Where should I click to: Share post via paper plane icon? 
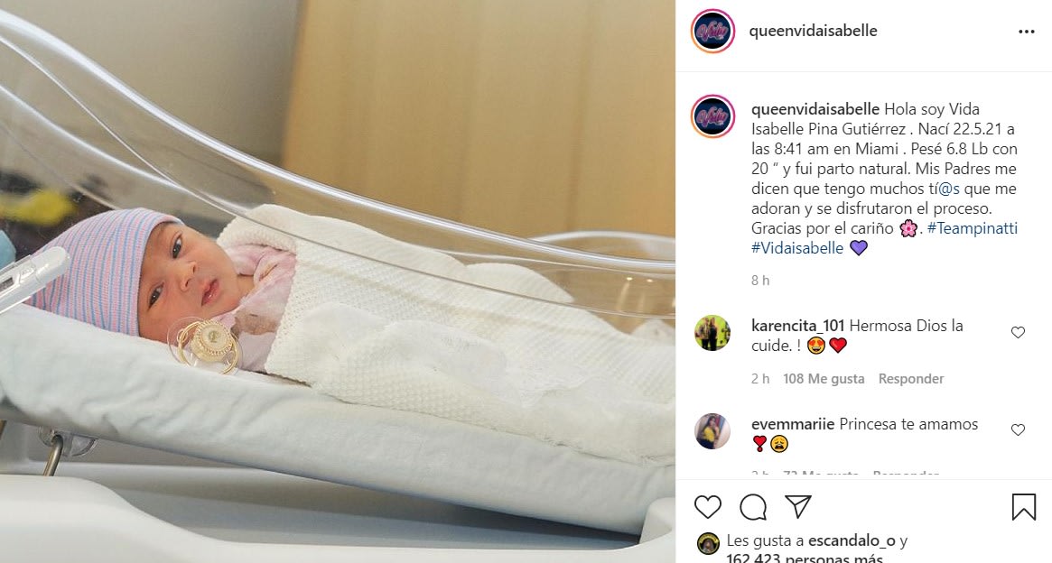click(798, 507)
